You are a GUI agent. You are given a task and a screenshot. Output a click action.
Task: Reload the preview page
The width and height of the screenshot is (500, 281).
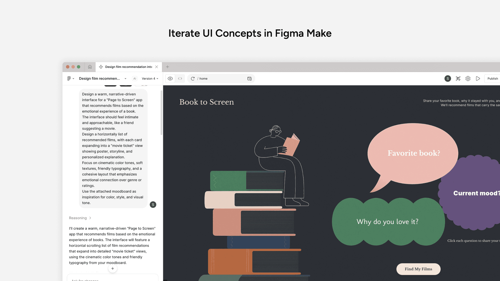[193, 79]
